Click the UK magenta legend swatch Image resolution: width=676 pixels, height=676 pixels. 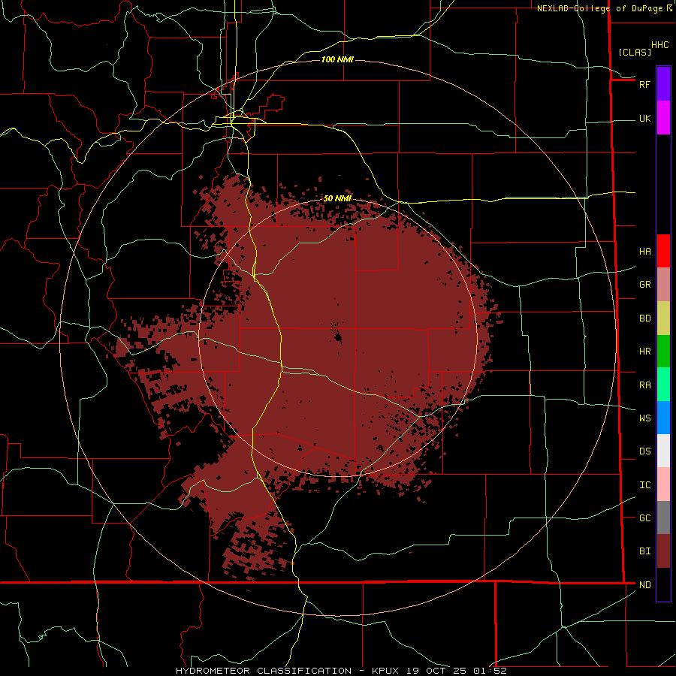pyautogui.click(x=663, y=118)
